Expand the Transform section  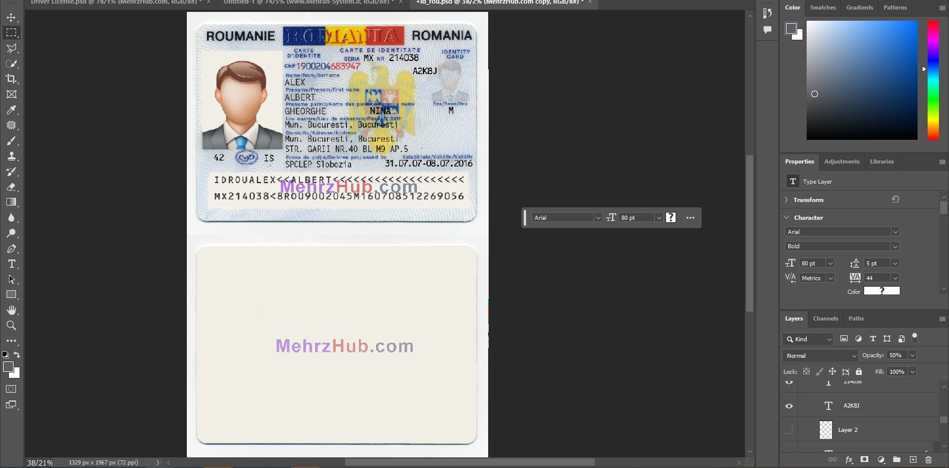[x=786, y=200]
